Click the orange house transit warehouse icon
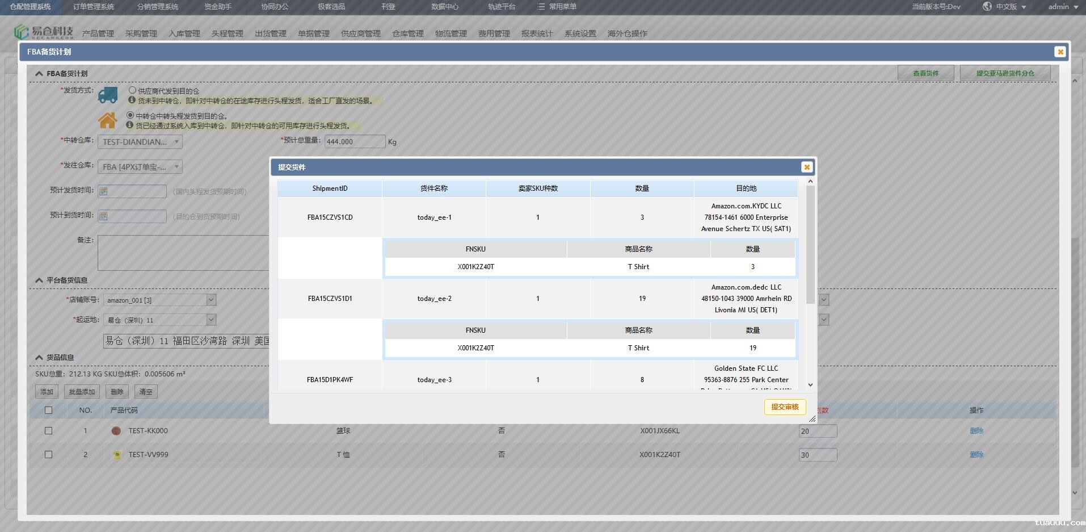This screenshot has width=1086, height=532. tap(107, 120)
